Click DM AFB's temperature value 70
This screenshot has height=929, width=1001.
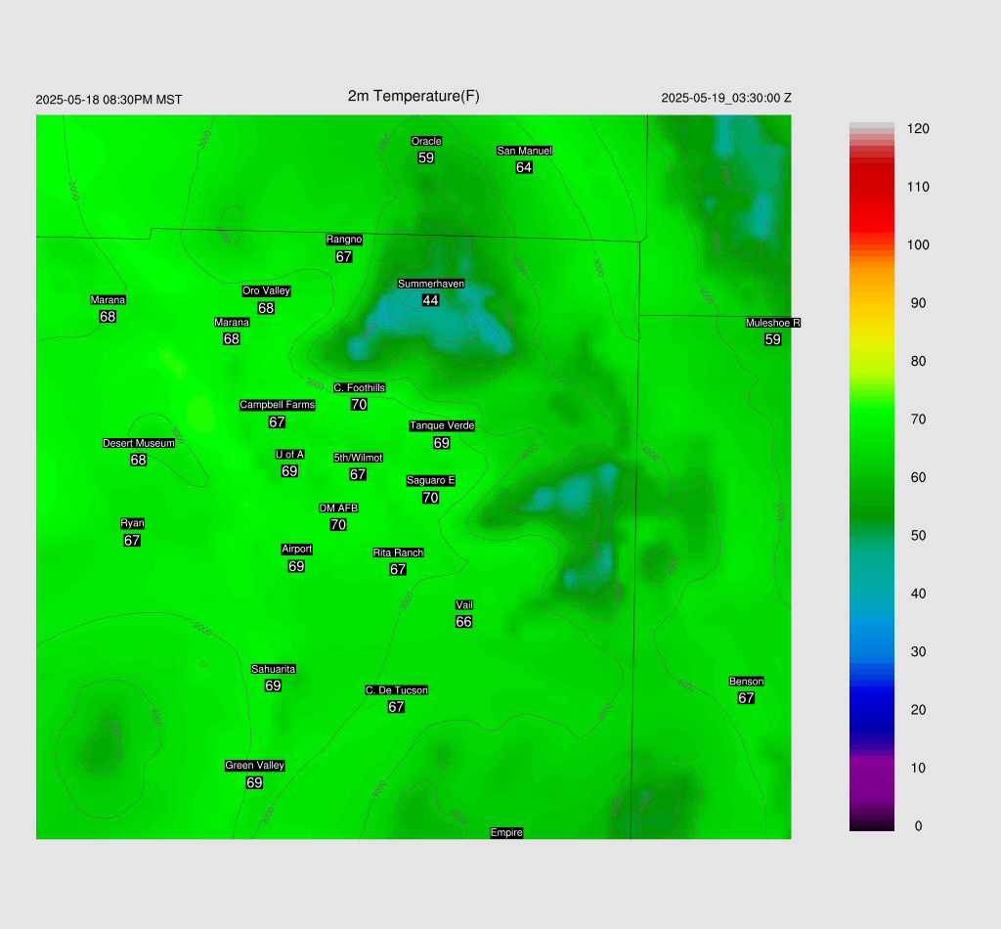tap(338, 525)
